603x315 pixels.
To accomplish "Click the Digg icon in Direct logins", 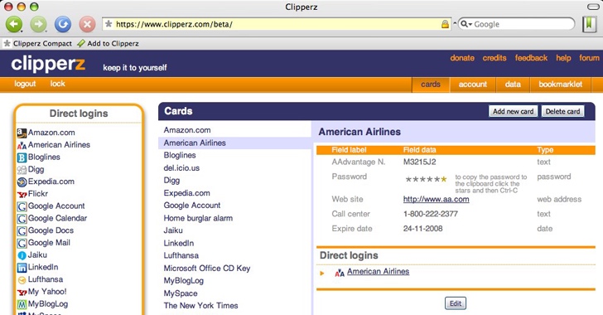I will 22,170.
